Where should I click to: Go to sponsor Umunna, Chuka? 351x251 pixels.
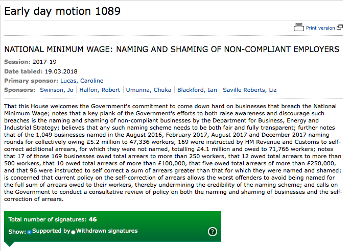click(x=149, y=90)
